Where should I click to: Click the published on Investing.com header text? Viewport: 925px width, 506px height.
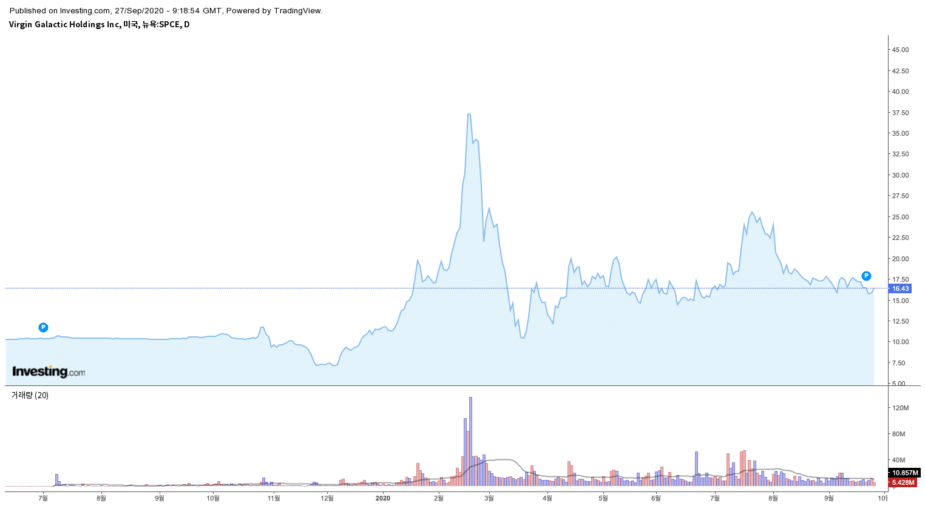point(166,10)
